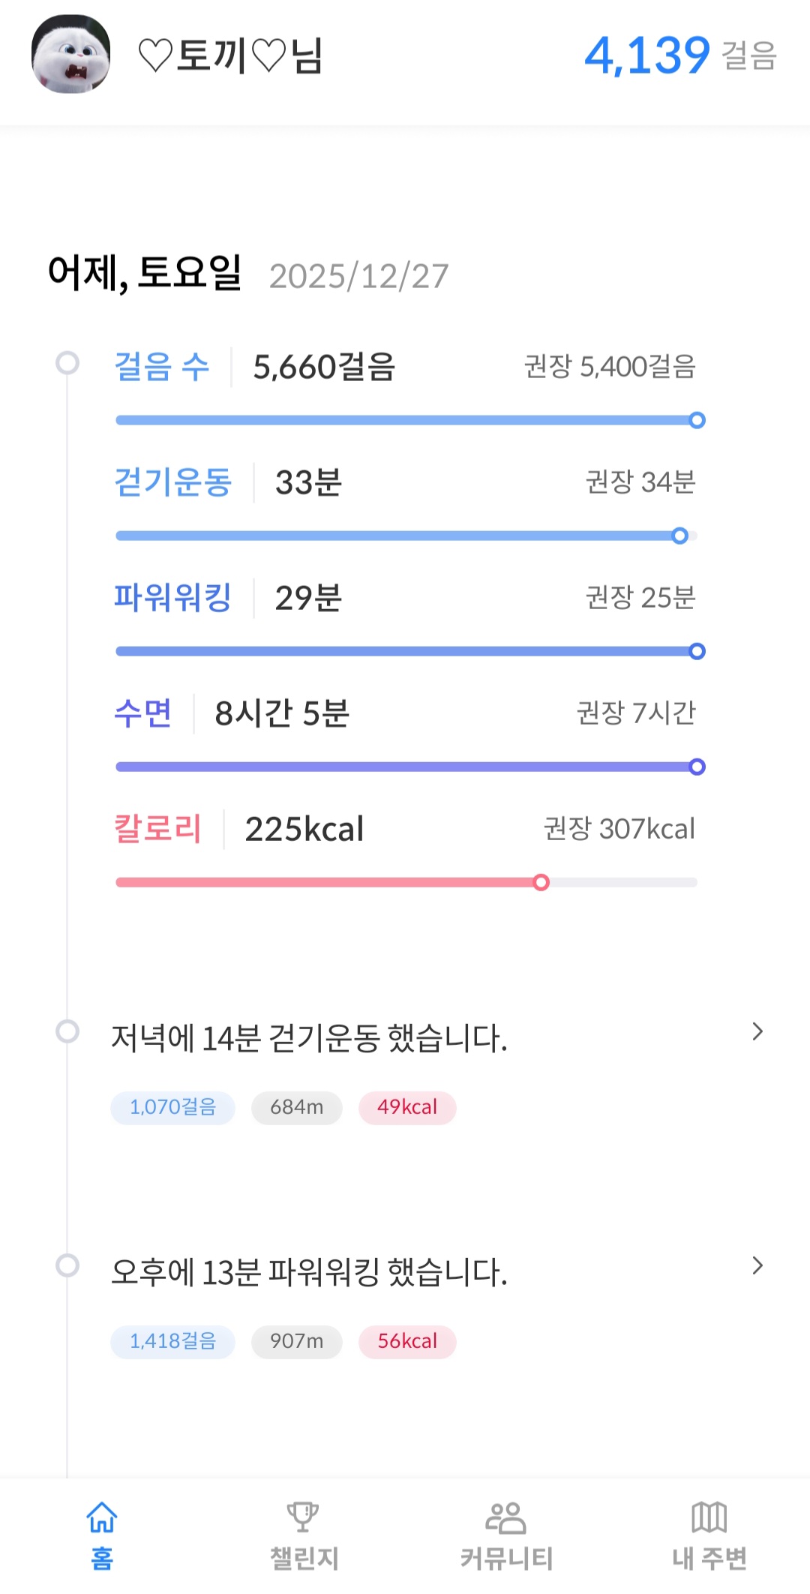Tap the Home house icon
Image resolution: width=810 pixels, height=1594 pixels.
coord(101,1518)
